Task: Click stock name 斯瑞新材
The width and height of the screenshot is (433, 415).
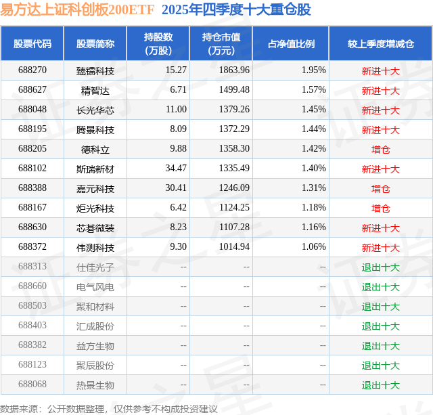Action: [95, 169]
